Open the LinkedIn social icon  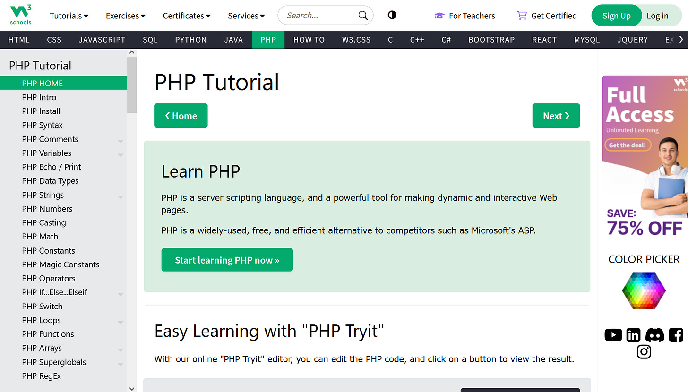(x=633, y=335)
